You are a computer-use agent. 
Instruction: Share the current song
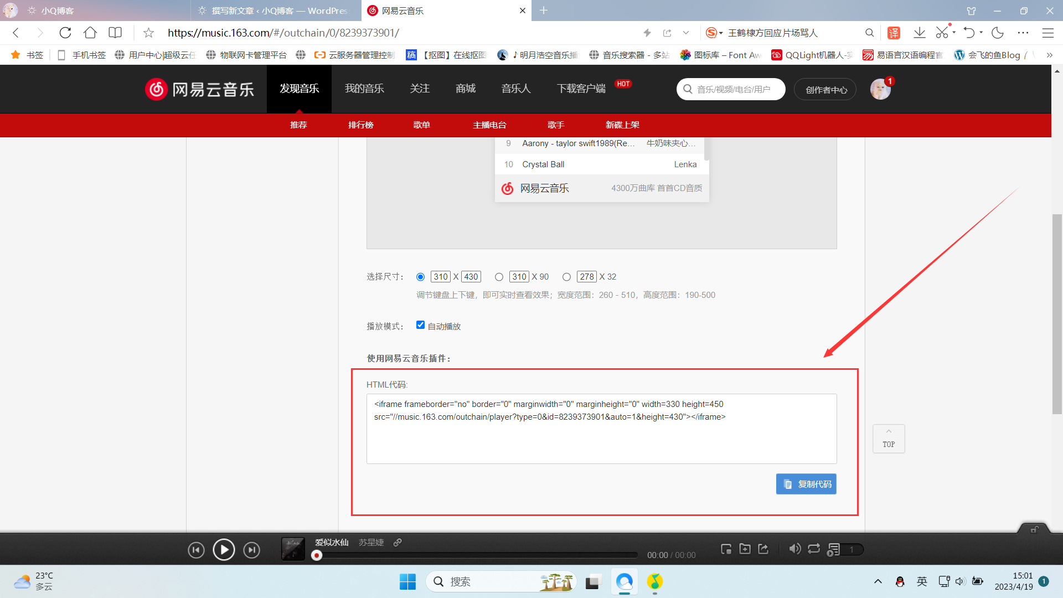tap(763, 549)
